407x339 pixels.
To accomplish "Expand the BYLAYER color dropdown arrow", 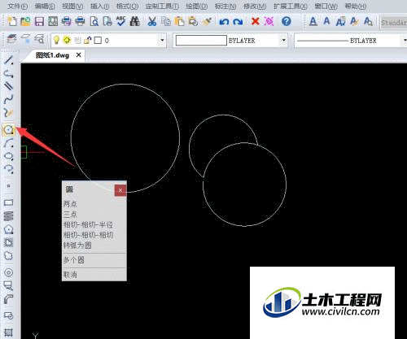I will pos(283,41).
